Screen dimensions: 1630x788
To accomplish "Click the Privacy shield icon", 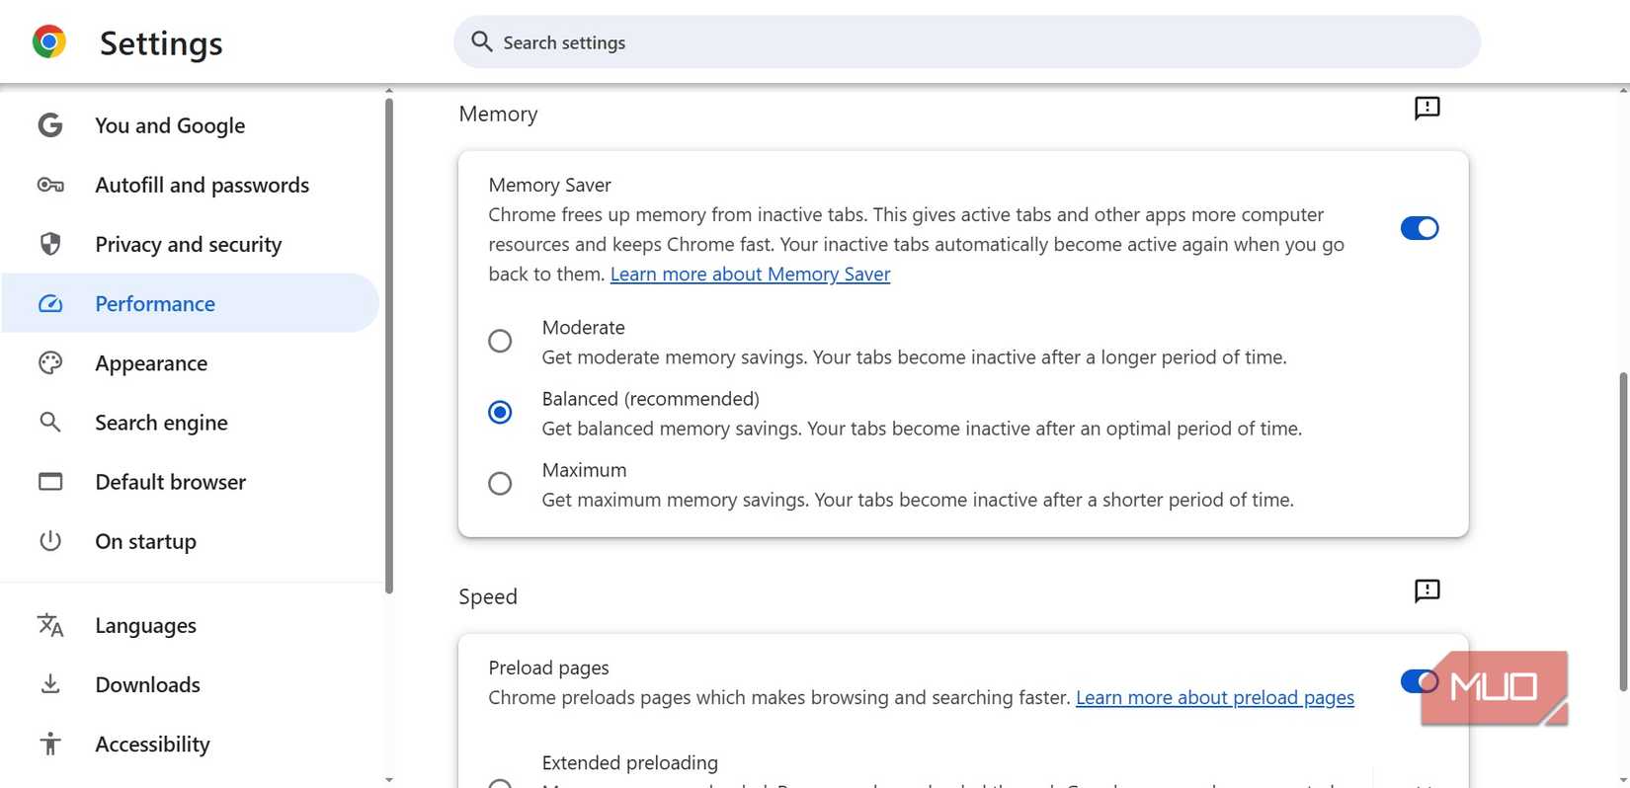I will (50, 245).
